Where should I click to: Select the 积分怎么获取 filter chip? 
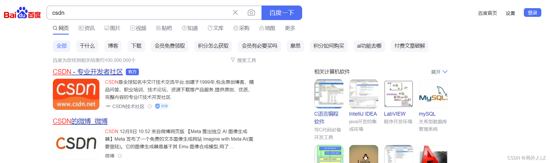click(x=213, y=46)
